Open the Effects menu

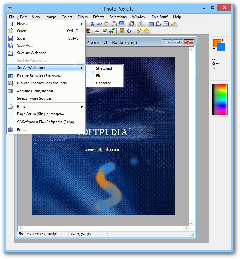(99, 17)
